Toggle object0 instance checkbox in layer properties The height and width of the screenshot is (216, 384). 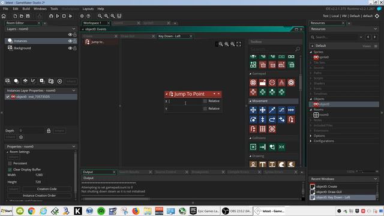point(8,97)
